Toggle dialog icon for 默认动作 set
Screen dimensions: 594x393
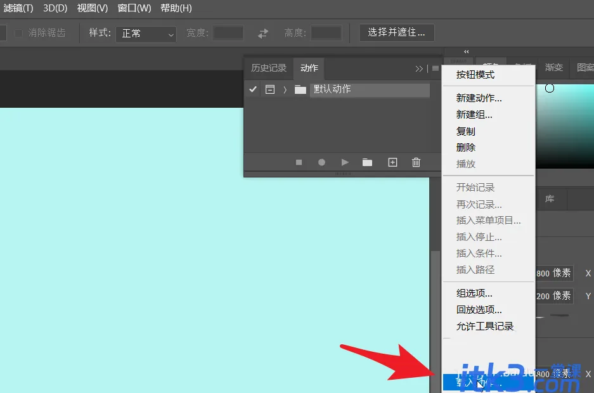point(270,89)
